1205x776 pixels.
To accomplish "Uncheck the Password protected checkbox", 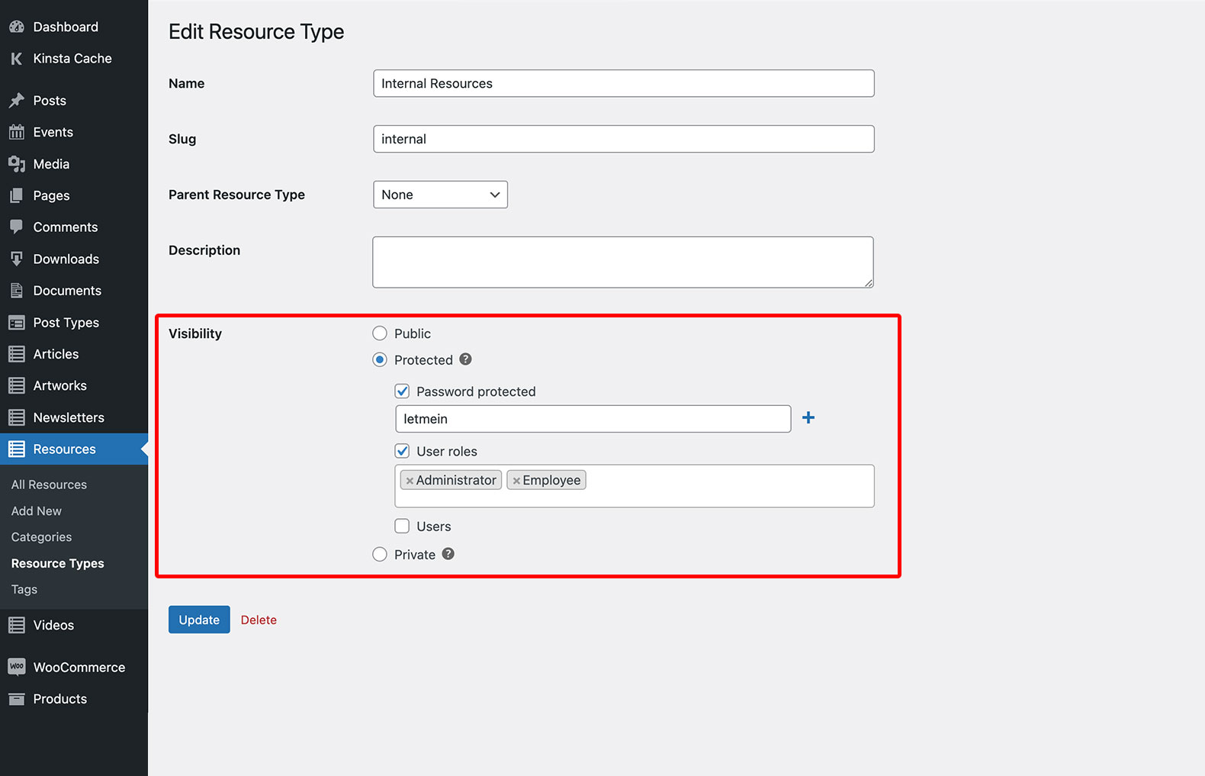I will 402,391.
